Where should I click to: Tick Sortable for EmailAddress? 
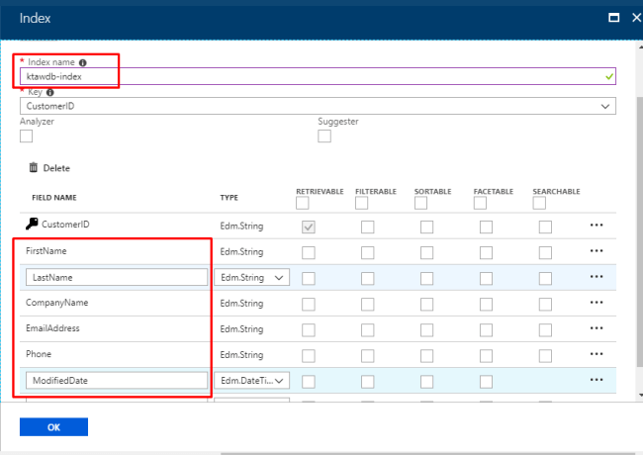(x=427, y=330)
